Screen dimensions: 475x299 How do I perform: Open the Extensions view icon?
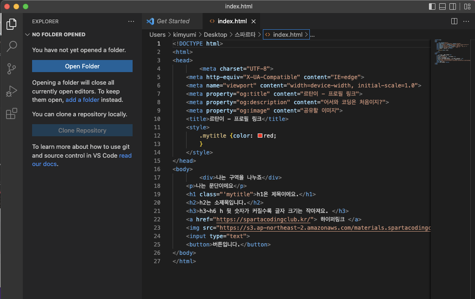click(12, 113)
